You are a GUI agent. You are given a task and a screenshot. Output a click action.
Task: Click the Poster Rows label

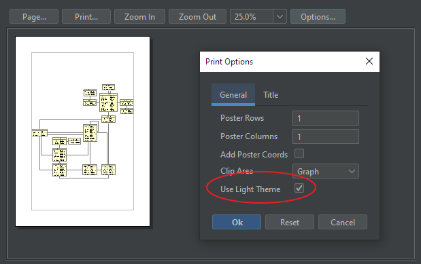[242, 118]
